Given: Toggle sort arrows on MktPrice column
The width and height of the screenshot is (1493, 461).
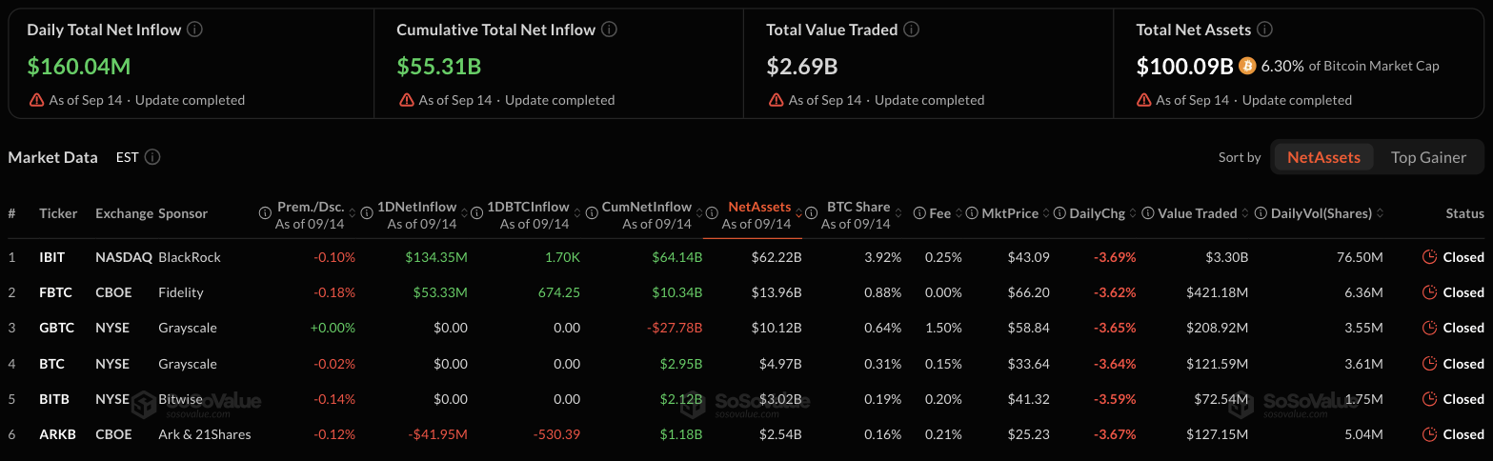Looking at the screenshot, I should pos(1045,213).
